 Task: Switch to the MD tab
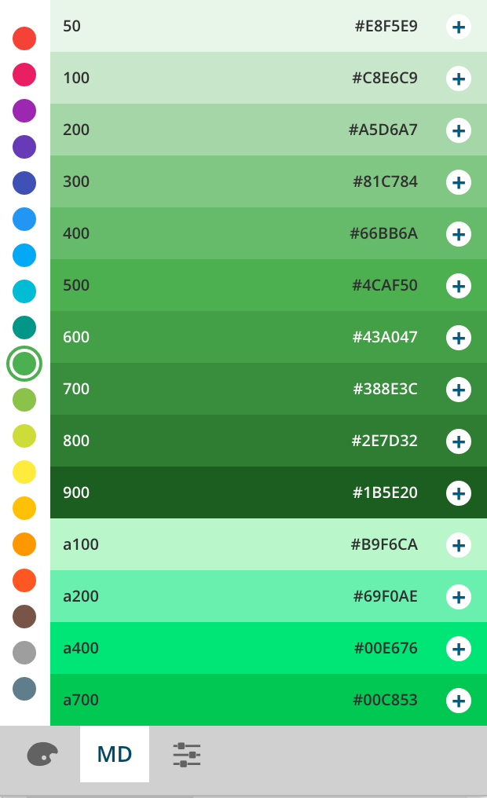tap(115, 755)
